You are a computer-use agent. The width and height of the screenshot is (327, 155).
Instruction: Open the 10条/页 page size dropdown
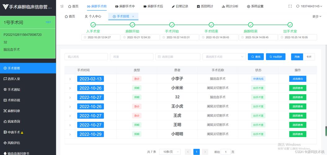pyautogui.click(x=170, y=152)
